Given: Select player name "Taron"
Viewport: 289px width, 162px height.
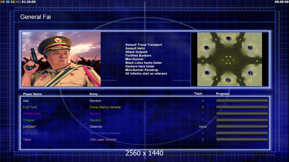Looking at the screenshot, I should coord(27,139).
